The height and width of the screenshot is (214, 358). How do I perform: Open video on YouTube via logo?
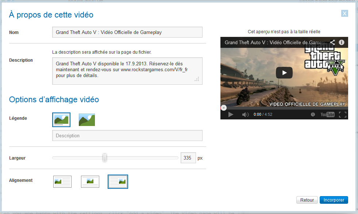pyautogui.click(x=327, y=114)
